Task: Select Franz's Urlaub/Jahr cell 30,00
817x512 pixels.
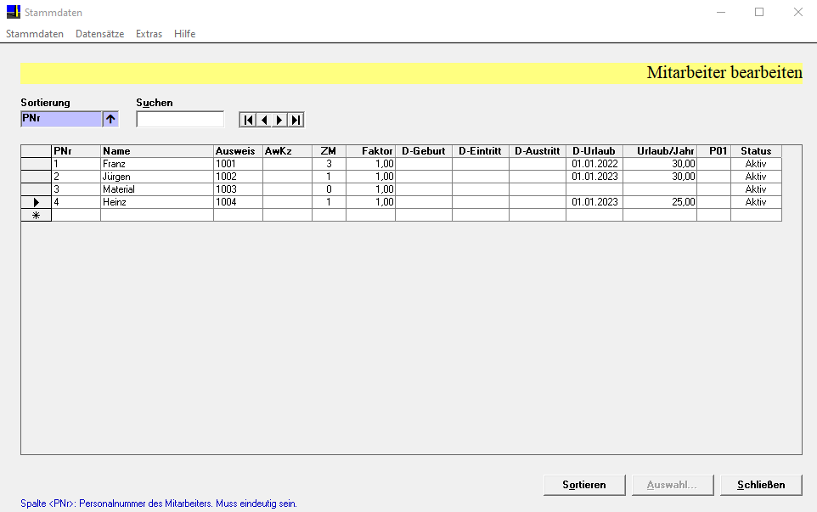Action: [660, 164]
